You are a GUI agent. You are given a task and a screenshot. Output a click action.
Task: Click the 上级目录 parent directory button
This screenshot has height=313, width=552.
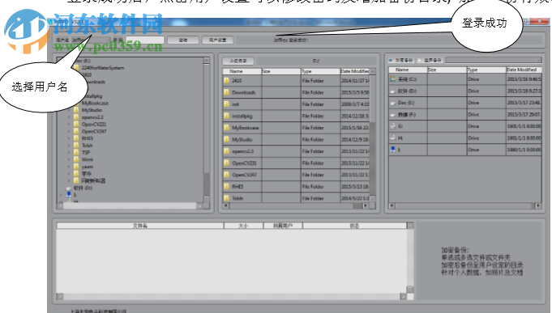(x=238, y=61)
